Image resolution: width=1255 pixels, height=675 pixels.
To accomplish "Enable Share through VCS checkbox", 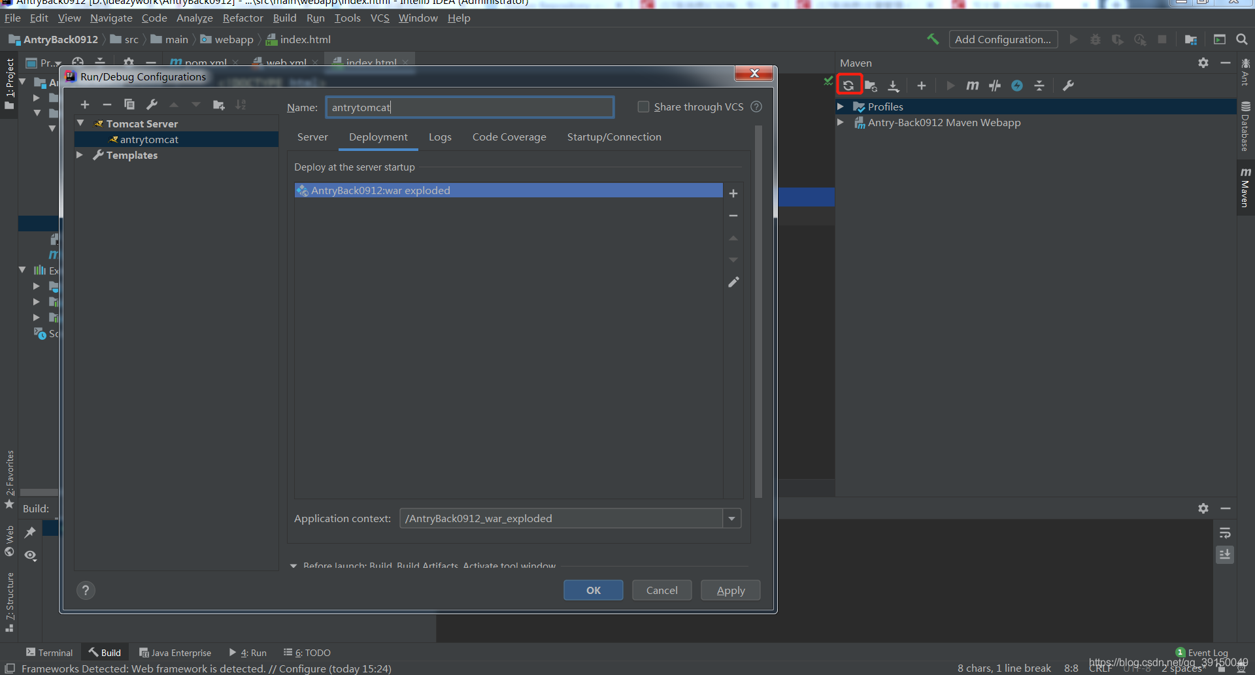I will coord(643,107).
